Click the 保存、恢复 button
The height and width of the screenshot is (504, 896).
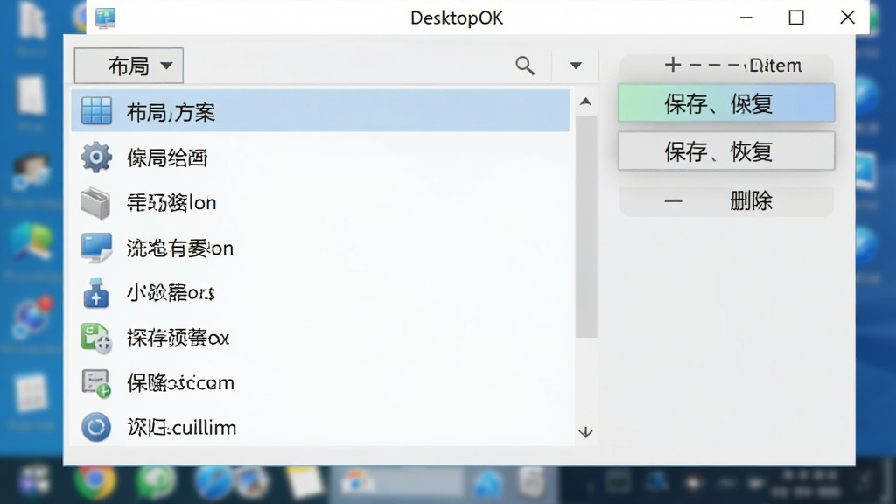pos(725,151)
